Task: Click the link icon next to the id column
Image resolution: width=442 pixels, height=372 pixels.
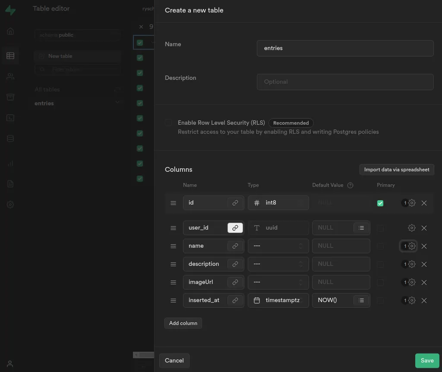Action: 235,203
